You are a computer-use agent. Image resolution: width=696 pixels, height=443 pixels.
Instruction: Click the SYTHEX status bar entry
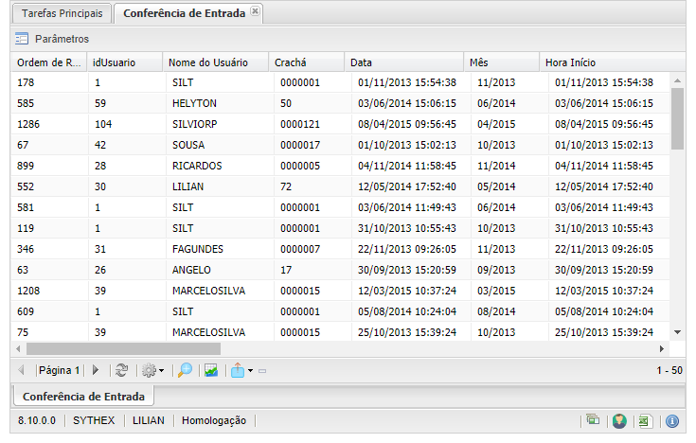coord(94,420)
